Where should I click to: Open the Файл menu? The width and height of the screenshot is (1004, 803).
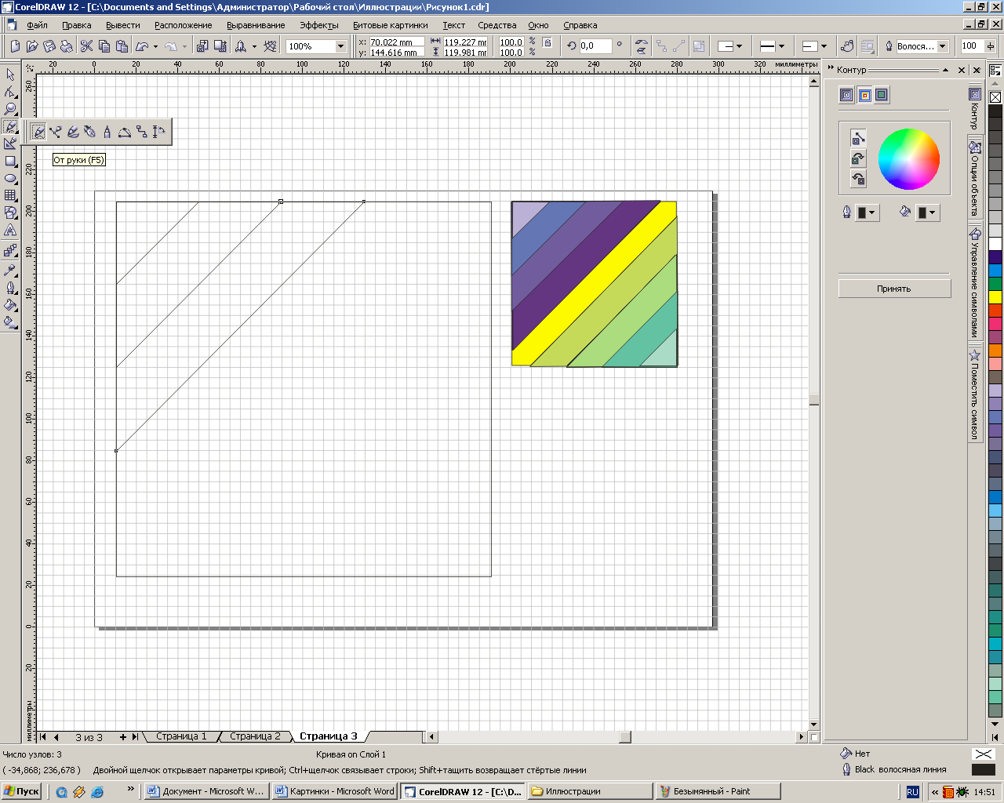click(37, 25)
